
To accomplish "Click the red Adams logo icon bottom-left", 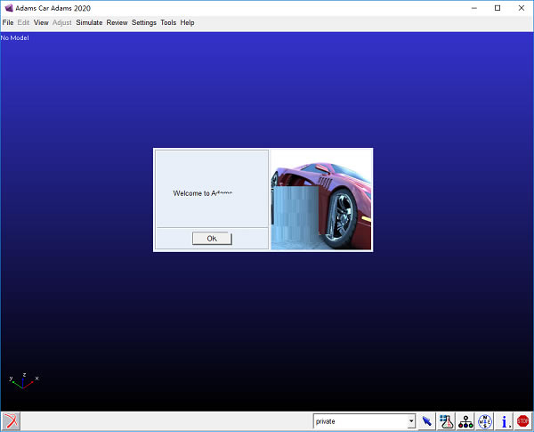I will coord(11,421).
